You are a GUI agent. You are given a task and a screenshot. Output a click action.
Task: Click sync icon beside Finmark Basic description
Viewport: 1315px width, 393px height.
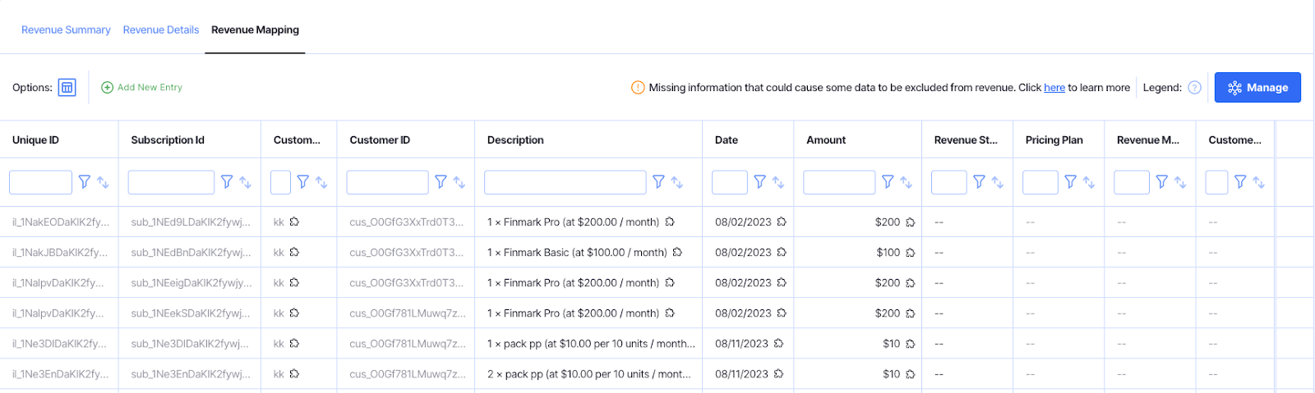point(677,253)
